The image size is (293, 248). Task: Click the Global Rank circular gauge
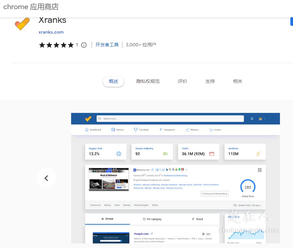point(248,187)
